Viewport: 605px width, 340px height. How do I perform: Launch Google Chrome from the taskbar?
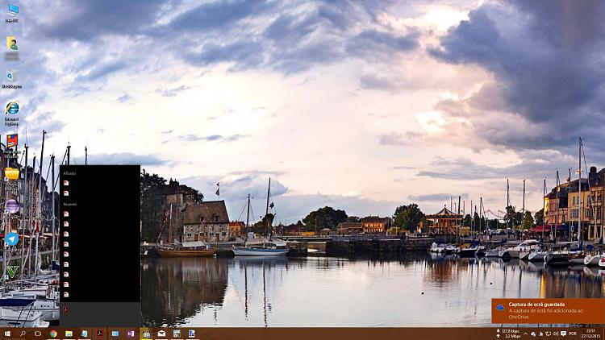53,334
